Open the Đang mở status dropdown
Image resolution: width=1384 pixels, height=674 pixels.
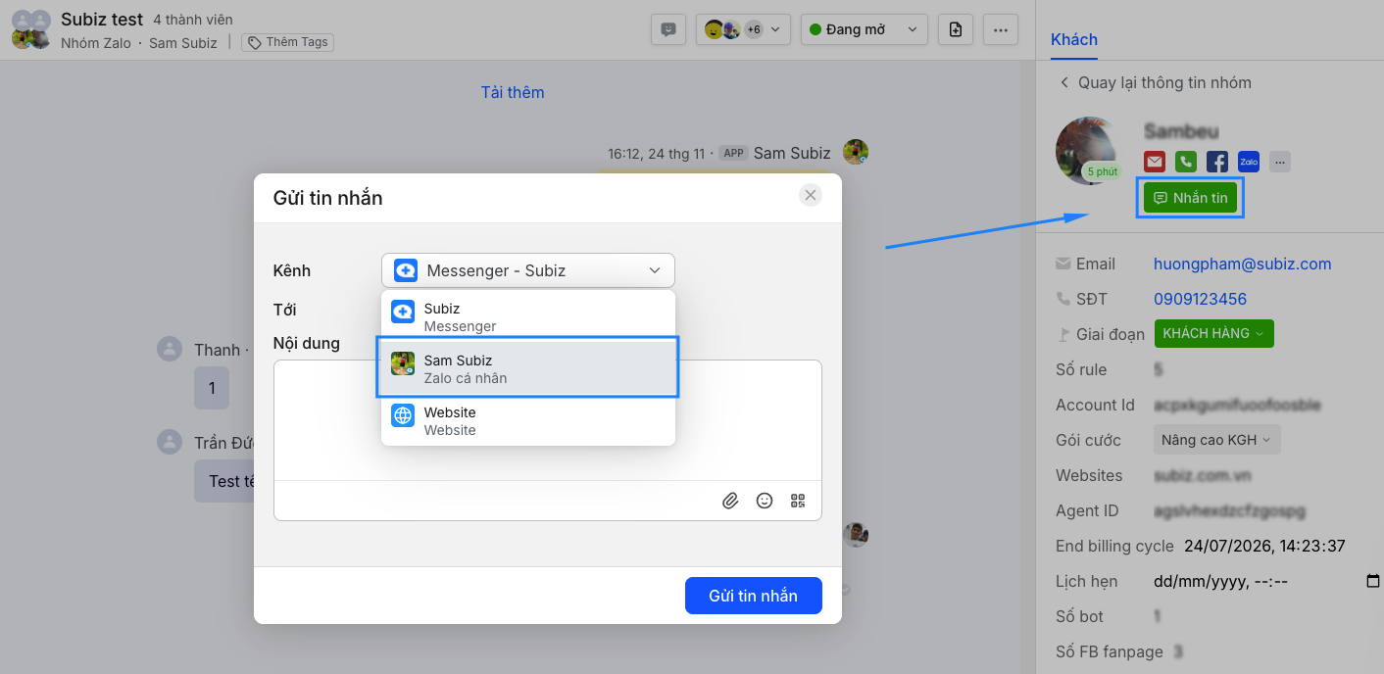click(x=864, y=29)
